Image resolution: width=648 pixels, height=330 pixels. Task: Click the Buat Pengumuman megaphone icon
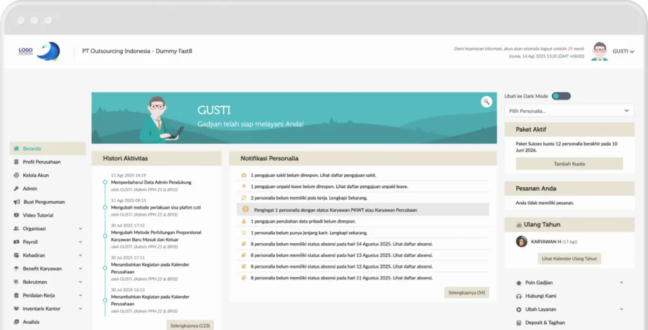[16, 202]
